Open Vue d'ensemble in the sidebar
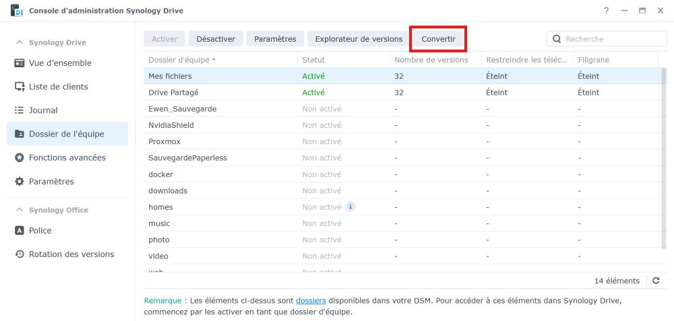The width and height of the screenshot is (674, 321). (67, 63)
